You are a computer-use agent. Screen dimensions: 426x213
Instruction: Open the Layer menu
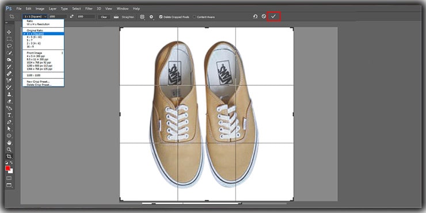tap(53, 9)
